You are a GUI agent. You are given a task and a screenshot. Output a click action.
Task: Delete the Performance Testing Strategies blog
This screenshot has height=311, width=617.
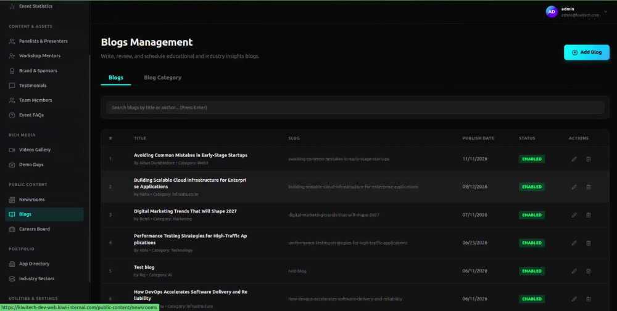click(588, 243)
